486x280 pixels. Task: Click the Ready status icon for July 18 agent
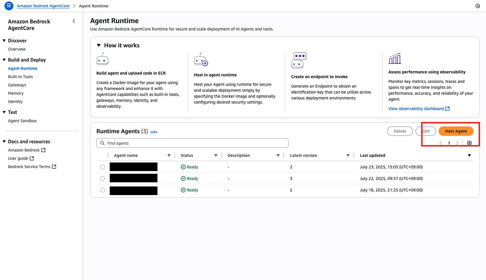[183, 190]
